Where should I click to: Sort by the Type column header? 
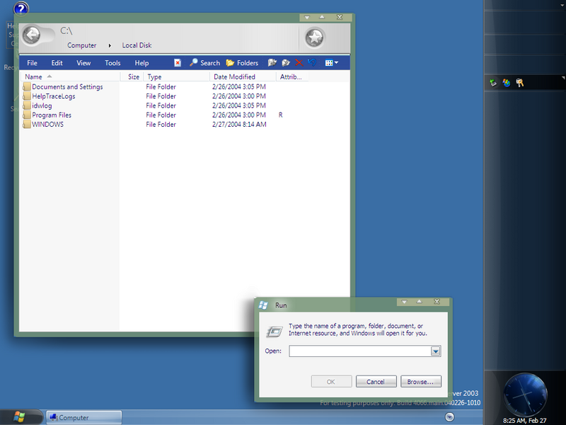pyautogui.click(x=176, y=76)
